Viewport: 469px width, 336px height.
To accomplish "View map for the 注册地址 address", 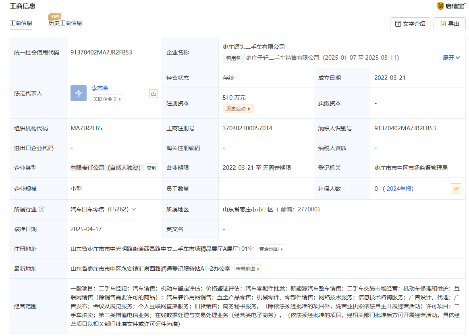I will (x=271, y=249).
